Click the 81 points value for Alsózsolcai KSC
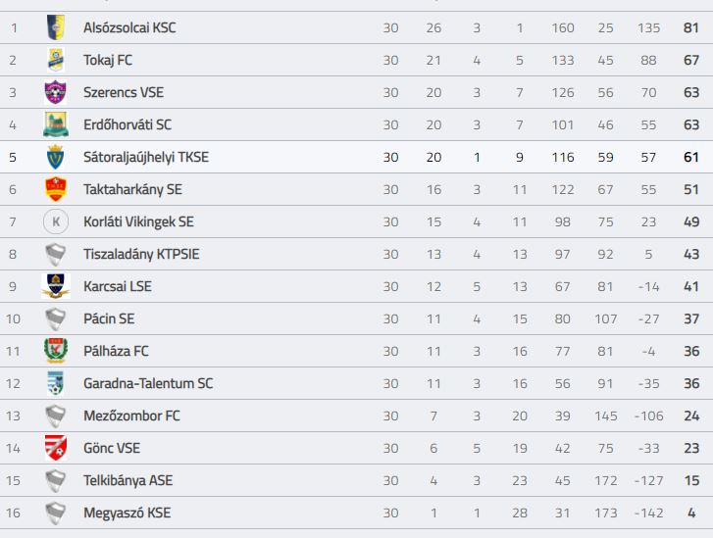 coord(691,27)
